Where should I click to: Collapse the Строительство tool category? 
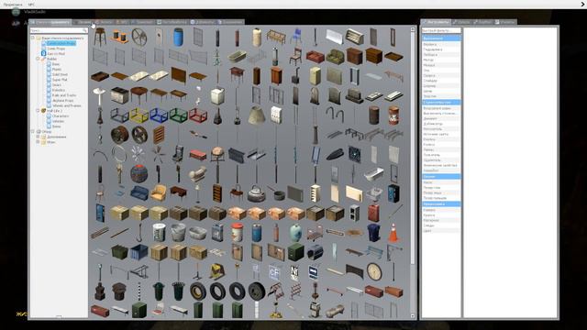coord(441,102)
